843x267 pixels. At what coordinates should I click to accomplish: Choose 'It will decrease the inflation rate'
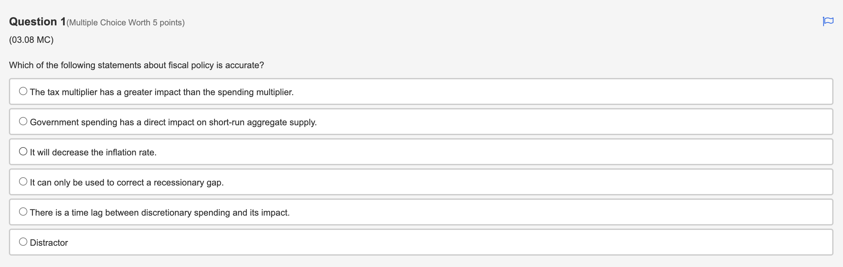pyautogui.click(x=23, y=151)
